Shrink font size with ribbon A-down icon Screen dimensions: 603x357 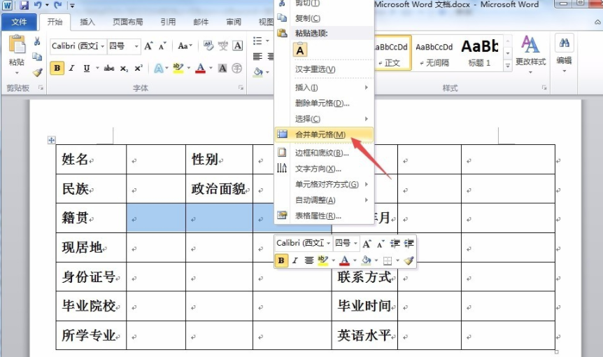[x=163, y=46]
